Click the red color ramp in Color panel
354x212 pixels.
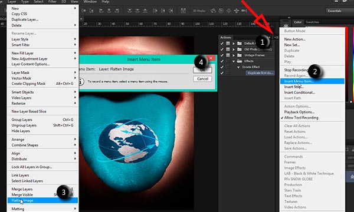click(348, 64)
